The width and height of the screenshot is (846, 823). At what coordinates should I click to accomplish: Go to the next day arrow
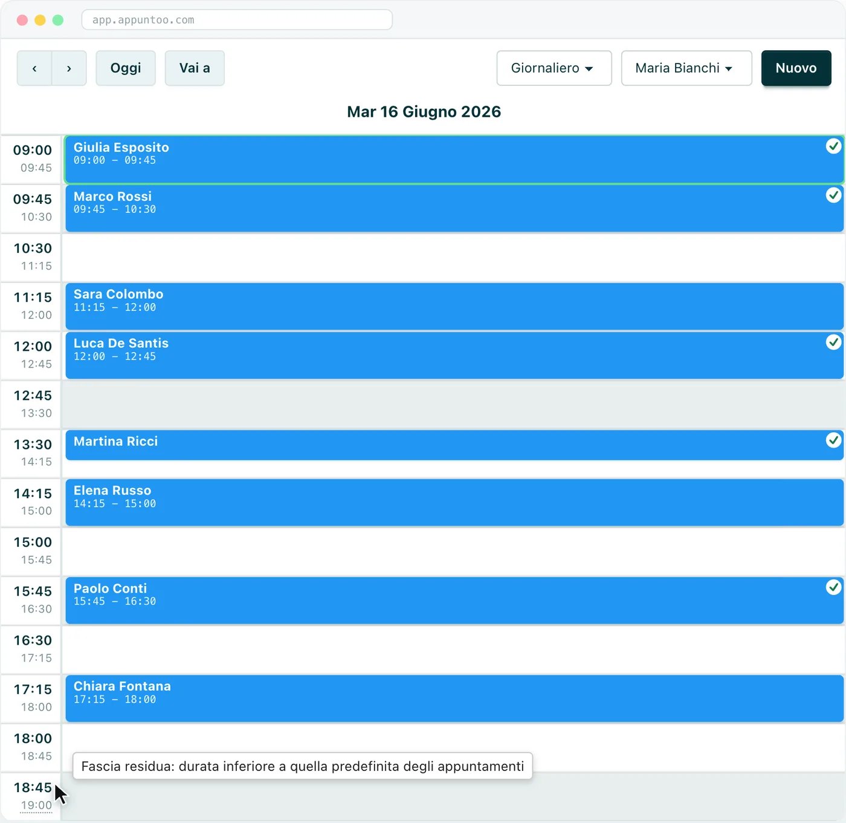tap(69, 68)
